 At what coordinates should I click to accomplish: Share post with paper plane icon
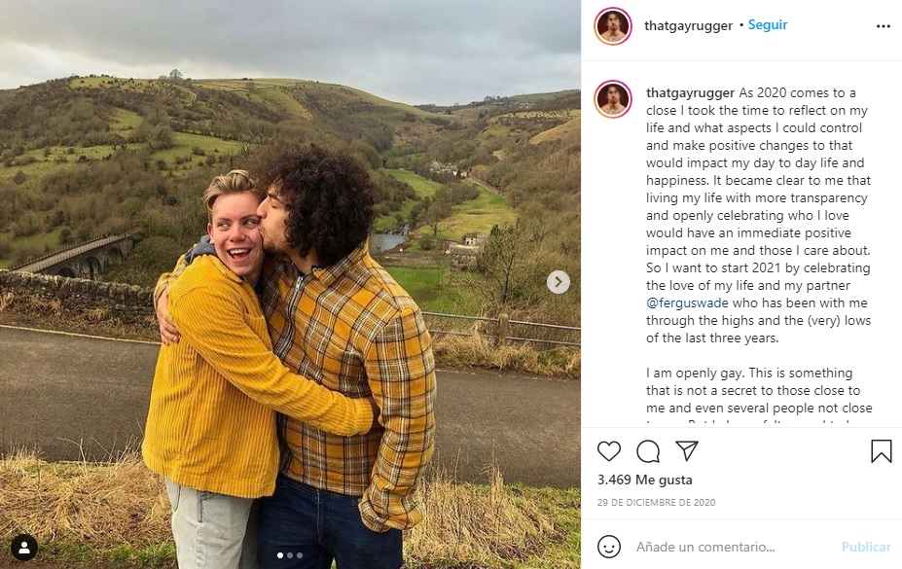pos(687,451)
